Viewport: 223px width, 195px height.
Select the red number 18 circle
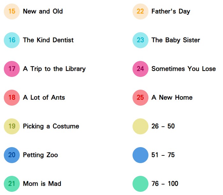(12, 98)
